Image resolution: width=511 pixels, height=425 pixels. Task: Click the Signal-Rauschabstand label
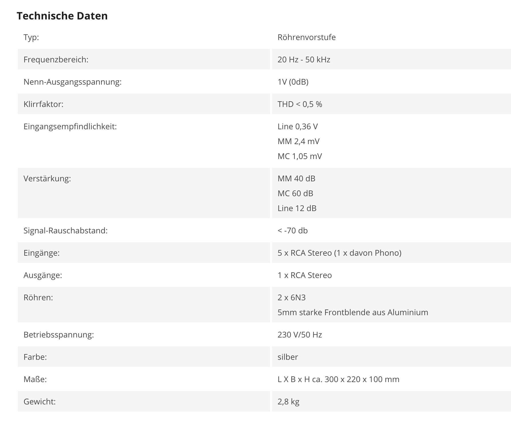[66, 231]
